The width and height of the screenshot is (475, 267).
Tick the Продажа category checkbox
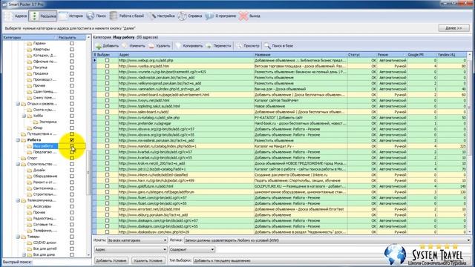[72, 73]
